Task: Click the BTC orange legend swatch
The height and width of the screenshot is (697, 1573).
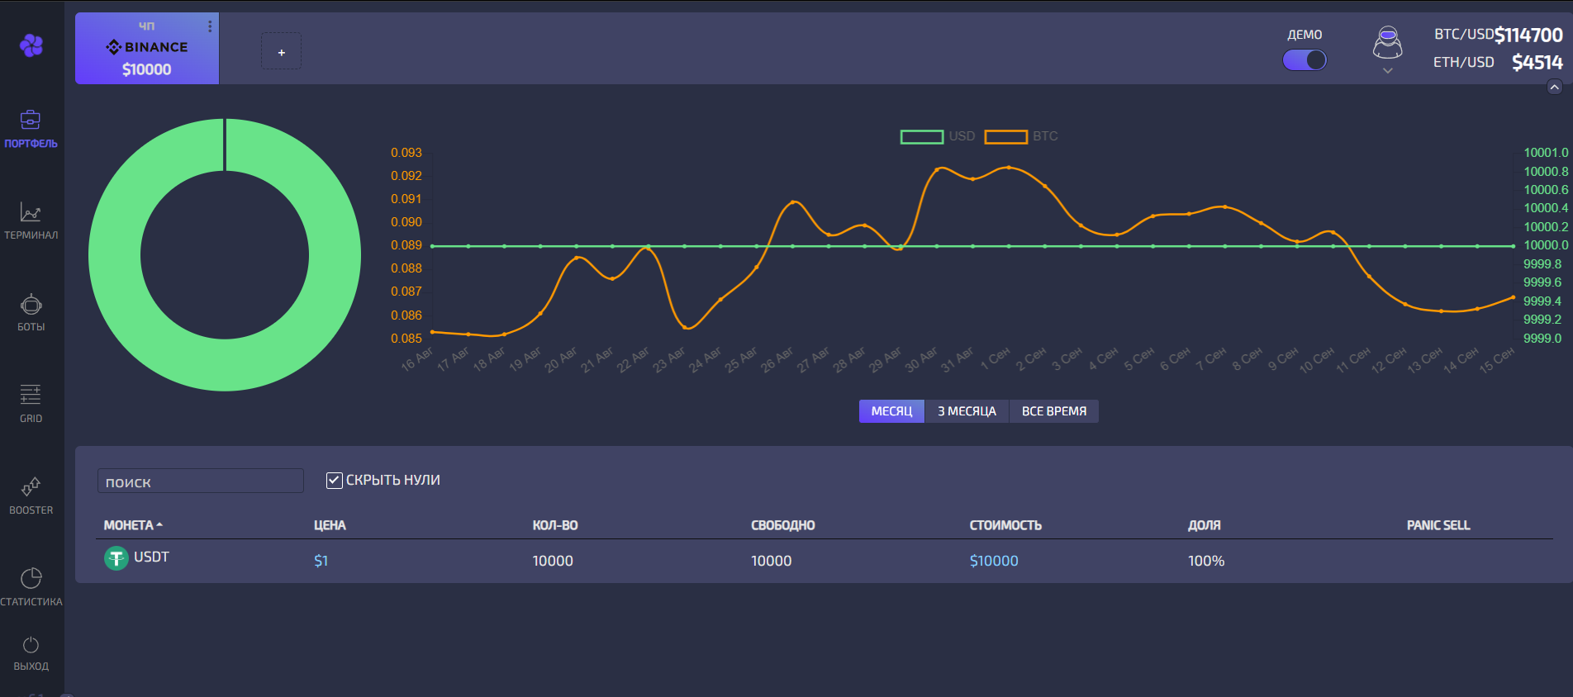Action: click(x=1005, y=137)
